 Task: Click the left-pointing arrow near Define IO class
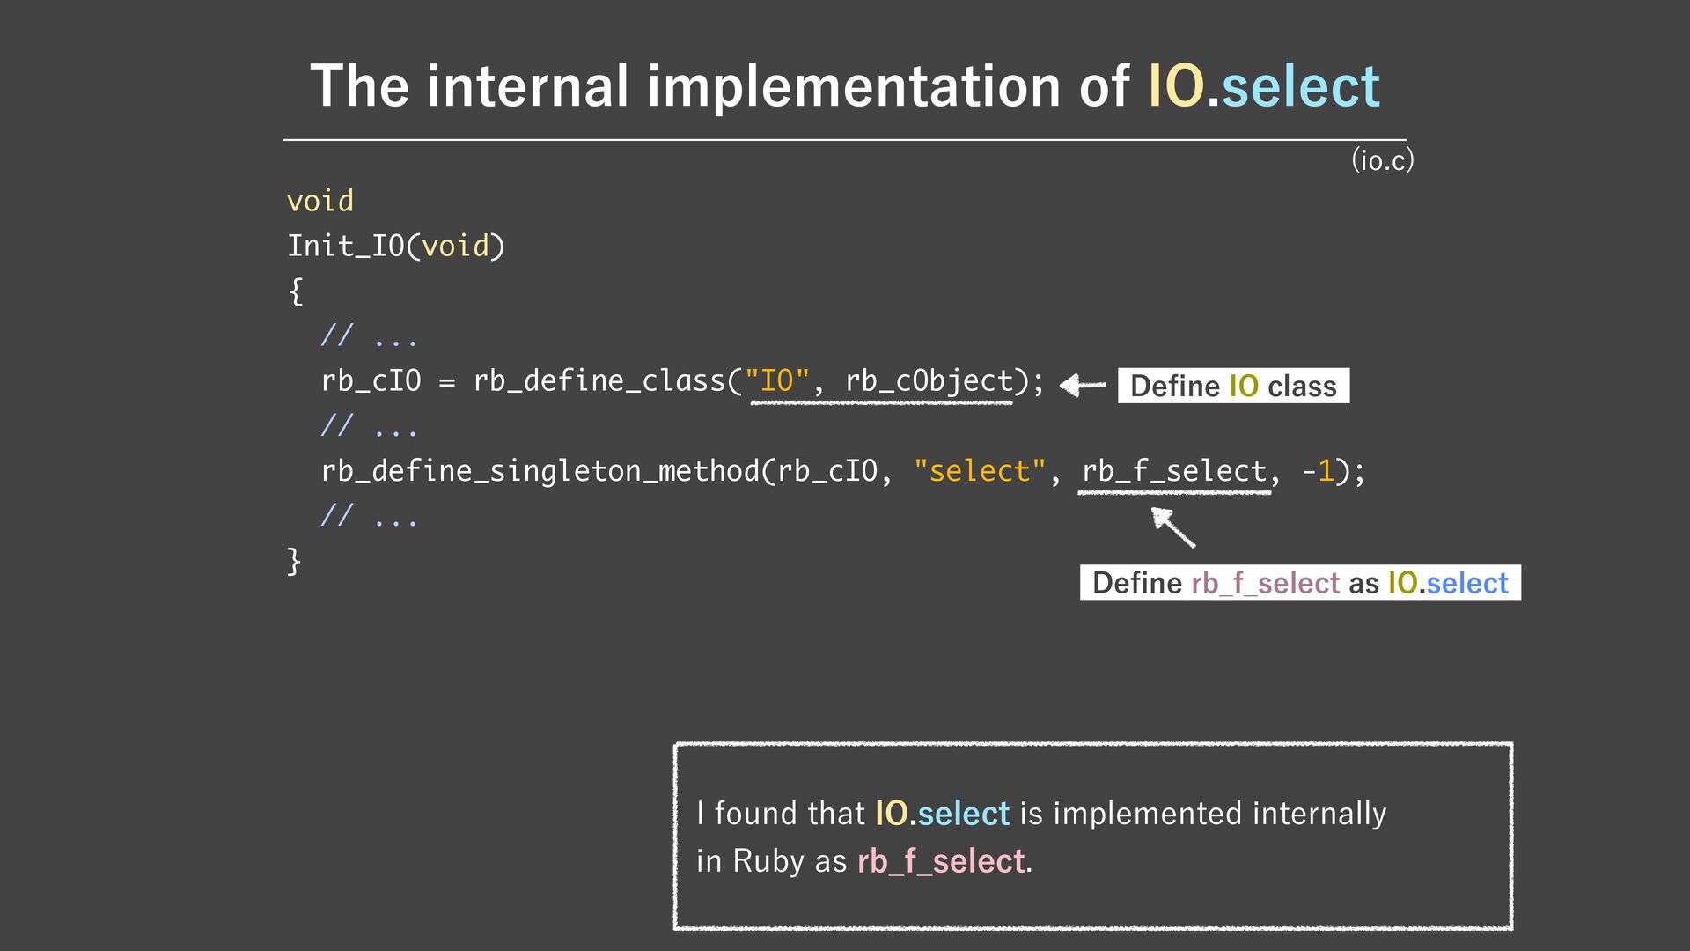coord(1083,385)
